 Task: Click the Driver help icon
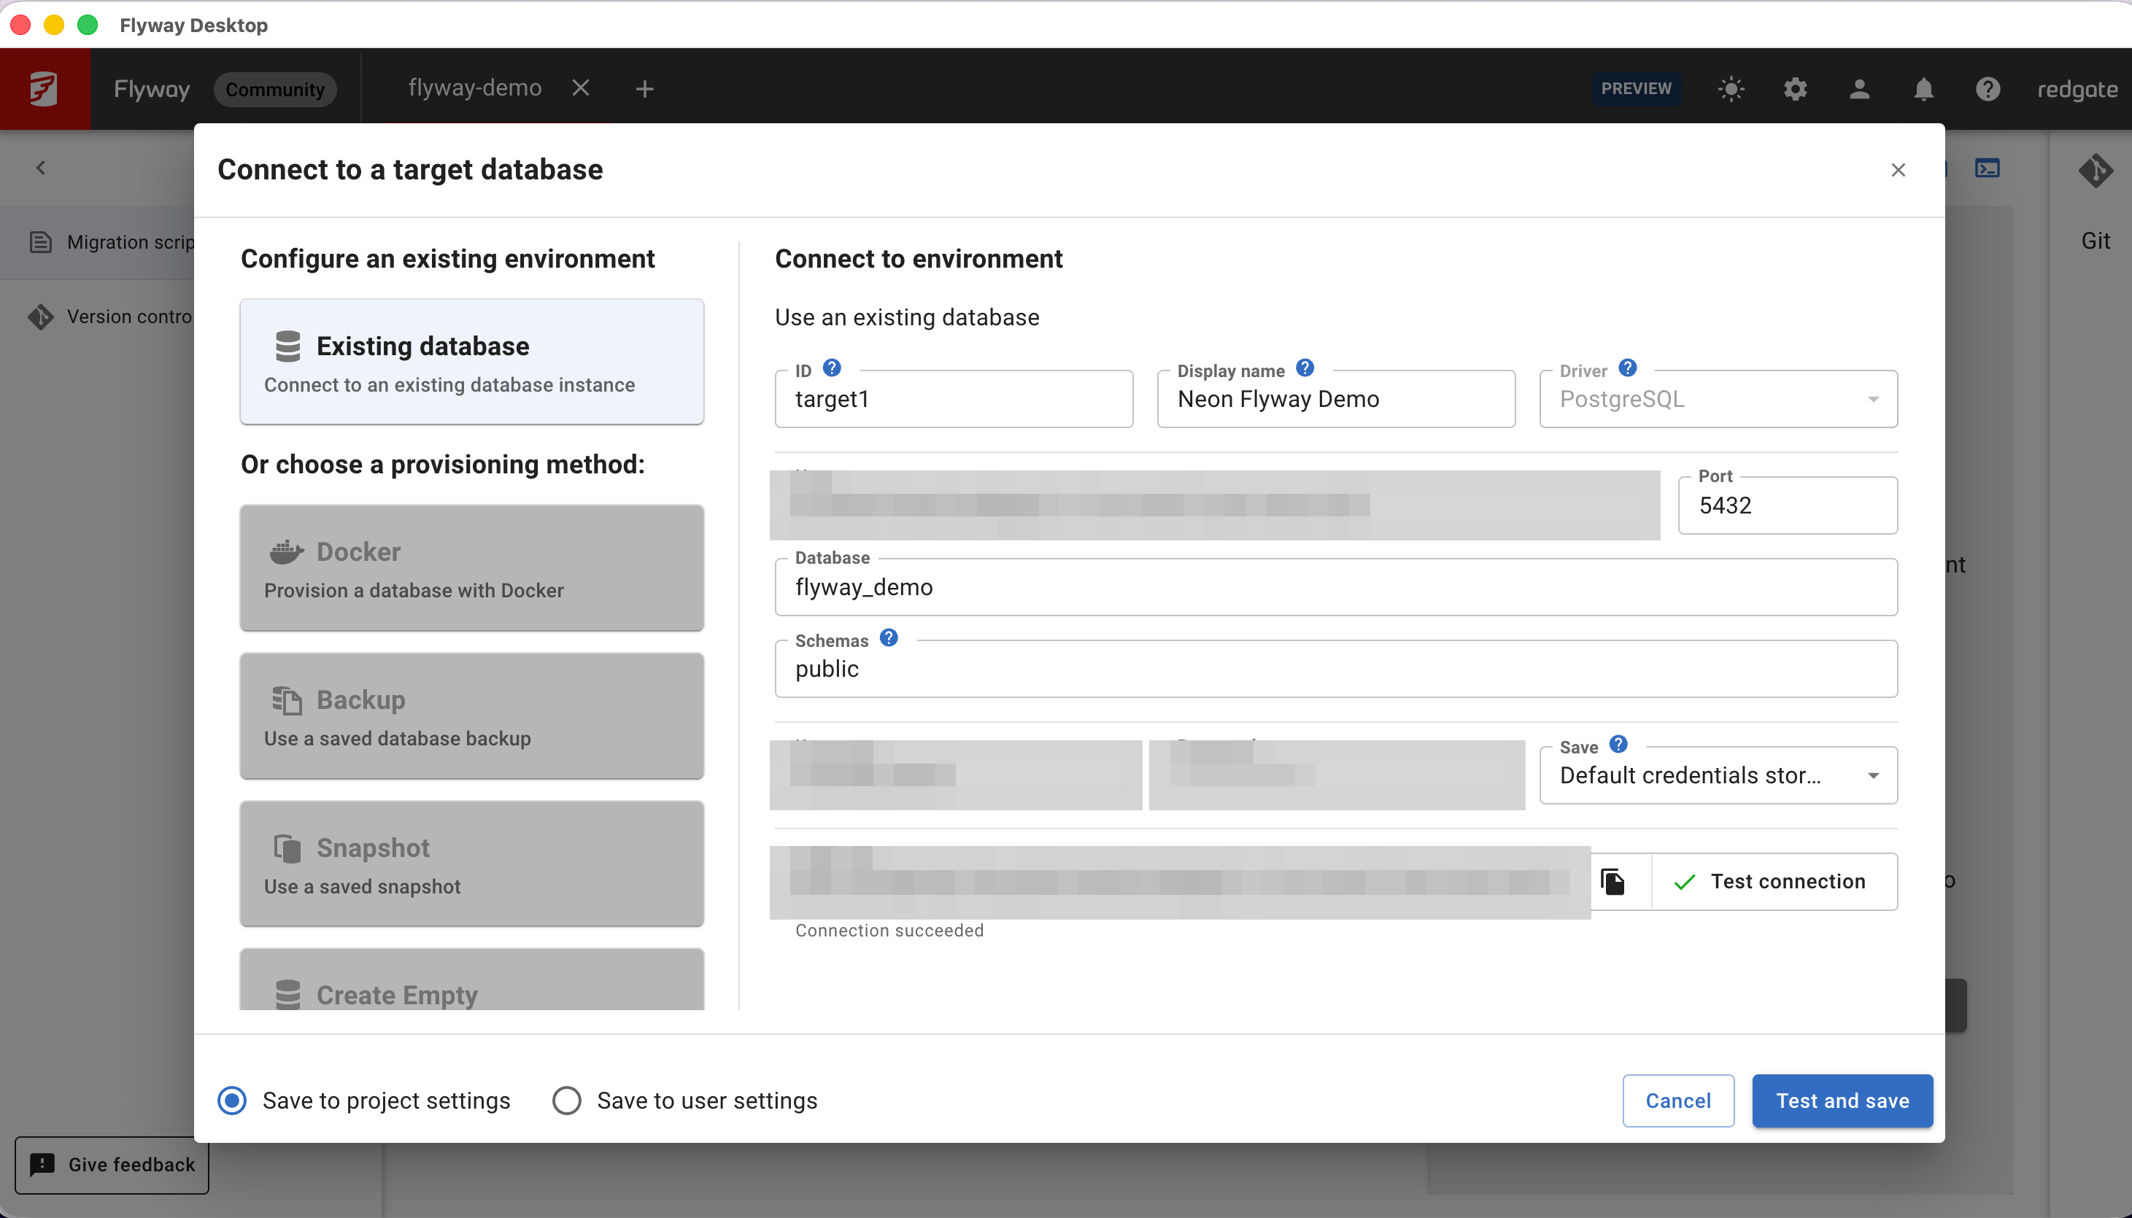(x=1627, y=368)
